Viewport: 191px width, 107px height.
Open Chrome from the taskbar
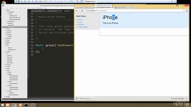point(14,105)
